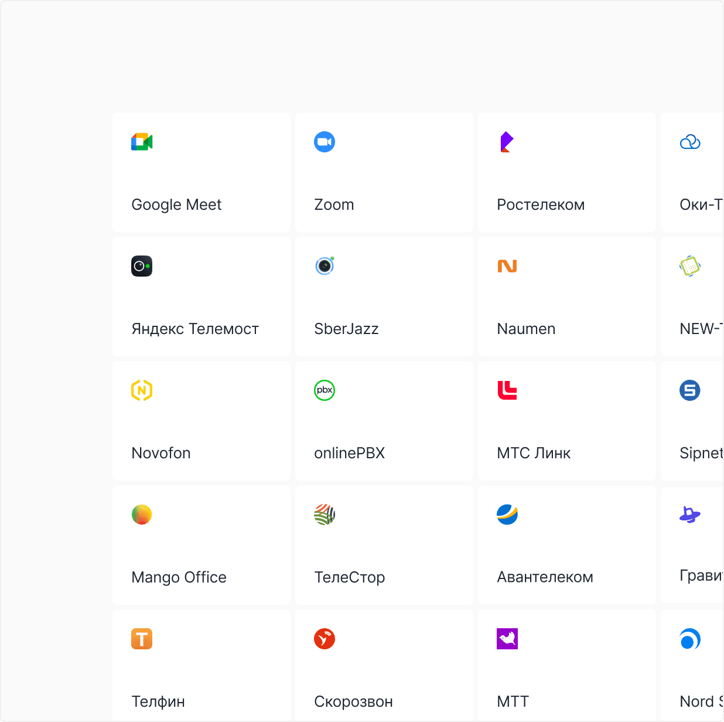The height and width of the screenshot is (722, 724).
Task: Select the onlinePBX label
Action: 349,453
